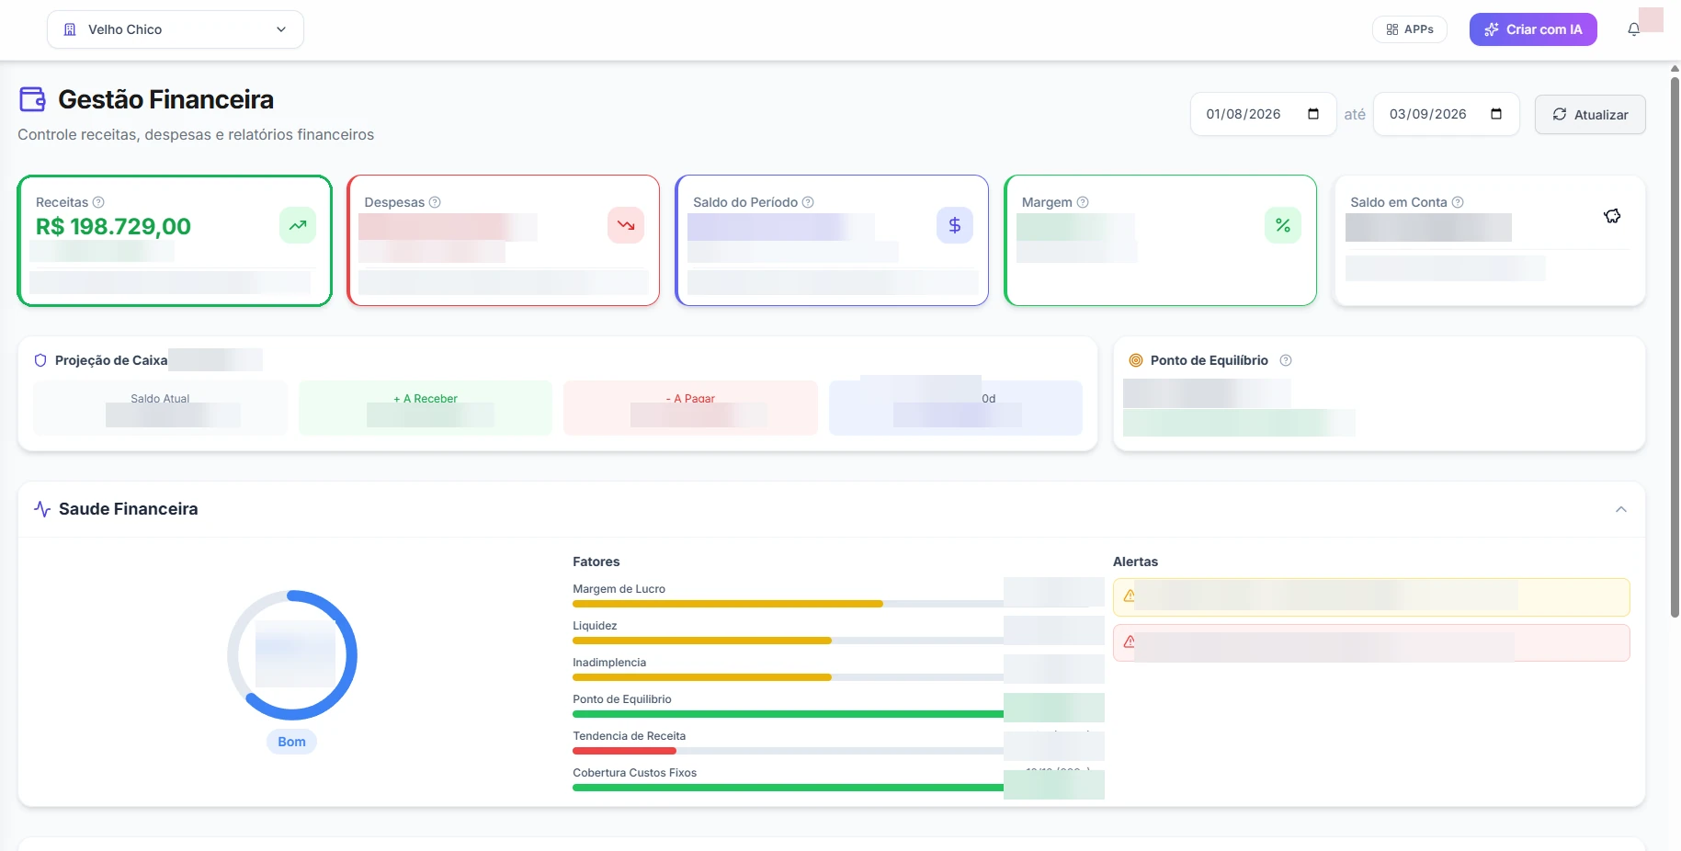Viewport: 1681px width, 851px height.
Task: Click the Atualizar button
Action: (x=1590, y=115)
